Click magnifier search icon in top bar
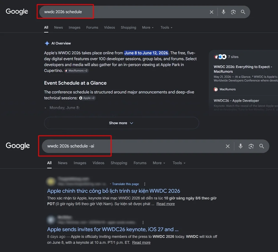This screenshot has height=252, width=278. [x=243, y=12]
